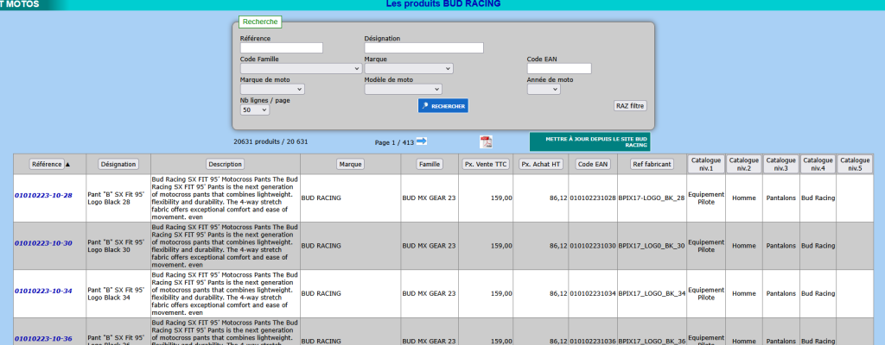
Task: Click the RECHERCHER button
Action: pos(443,106)
